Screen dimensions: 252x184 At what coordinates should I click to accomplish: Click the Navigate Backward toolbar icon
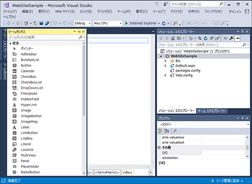(x=9, y=23)
